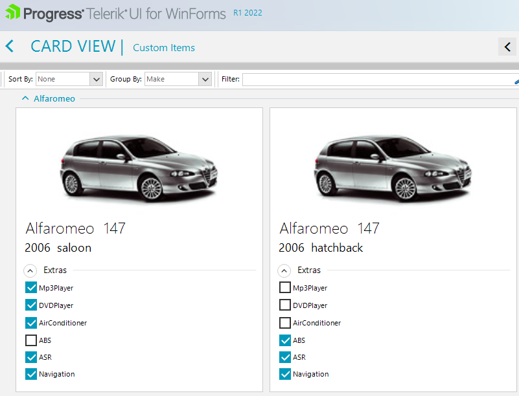
Task: Click the R1 2022 version label
Action: (x=248, y=13)
